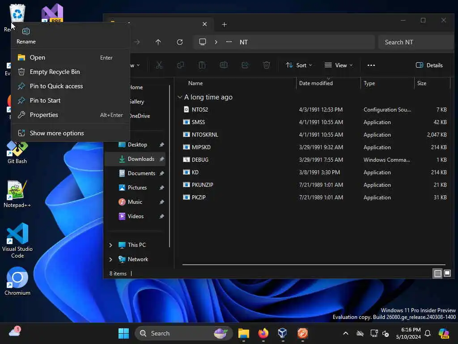Show hidden breadcrumb folders ellipsis

tap(229, 42)
